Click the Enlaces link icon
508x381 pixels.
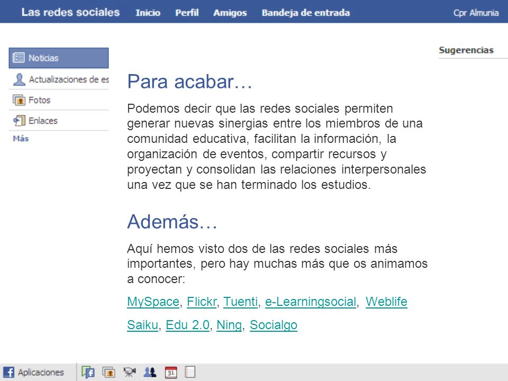[19, 121]
